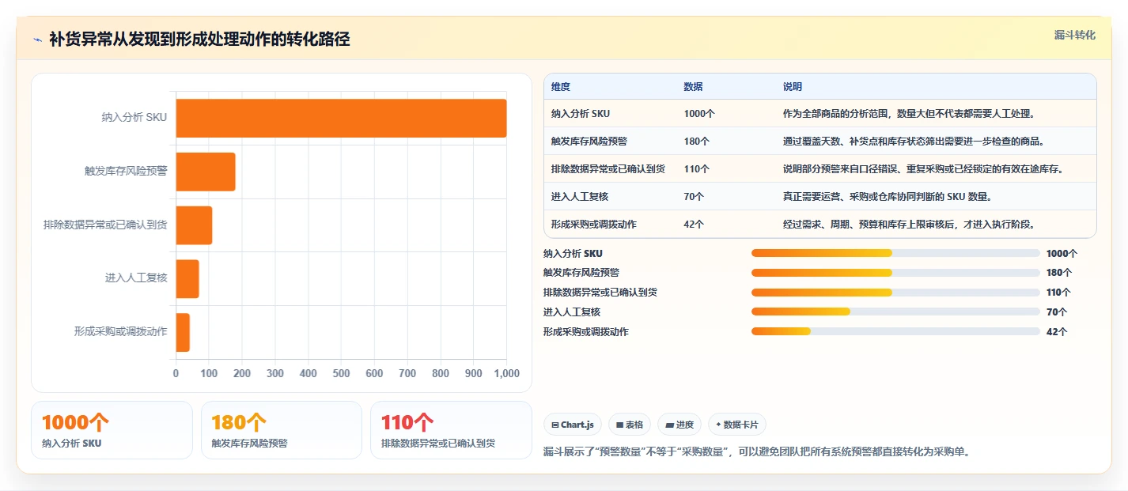This screenshot has height=491, width=1128.
Task: Click the 500 tick on the chart x-axis
Action: tap(341, 373)
